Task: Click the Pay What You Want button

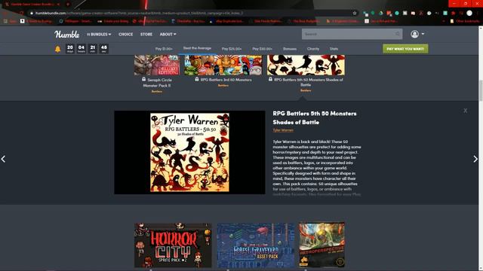Action: pos(405,49)
